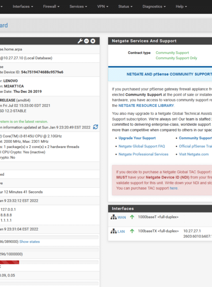Click the Visit Netgate.com link
The image size is (212, 287).
click(194, 154)
